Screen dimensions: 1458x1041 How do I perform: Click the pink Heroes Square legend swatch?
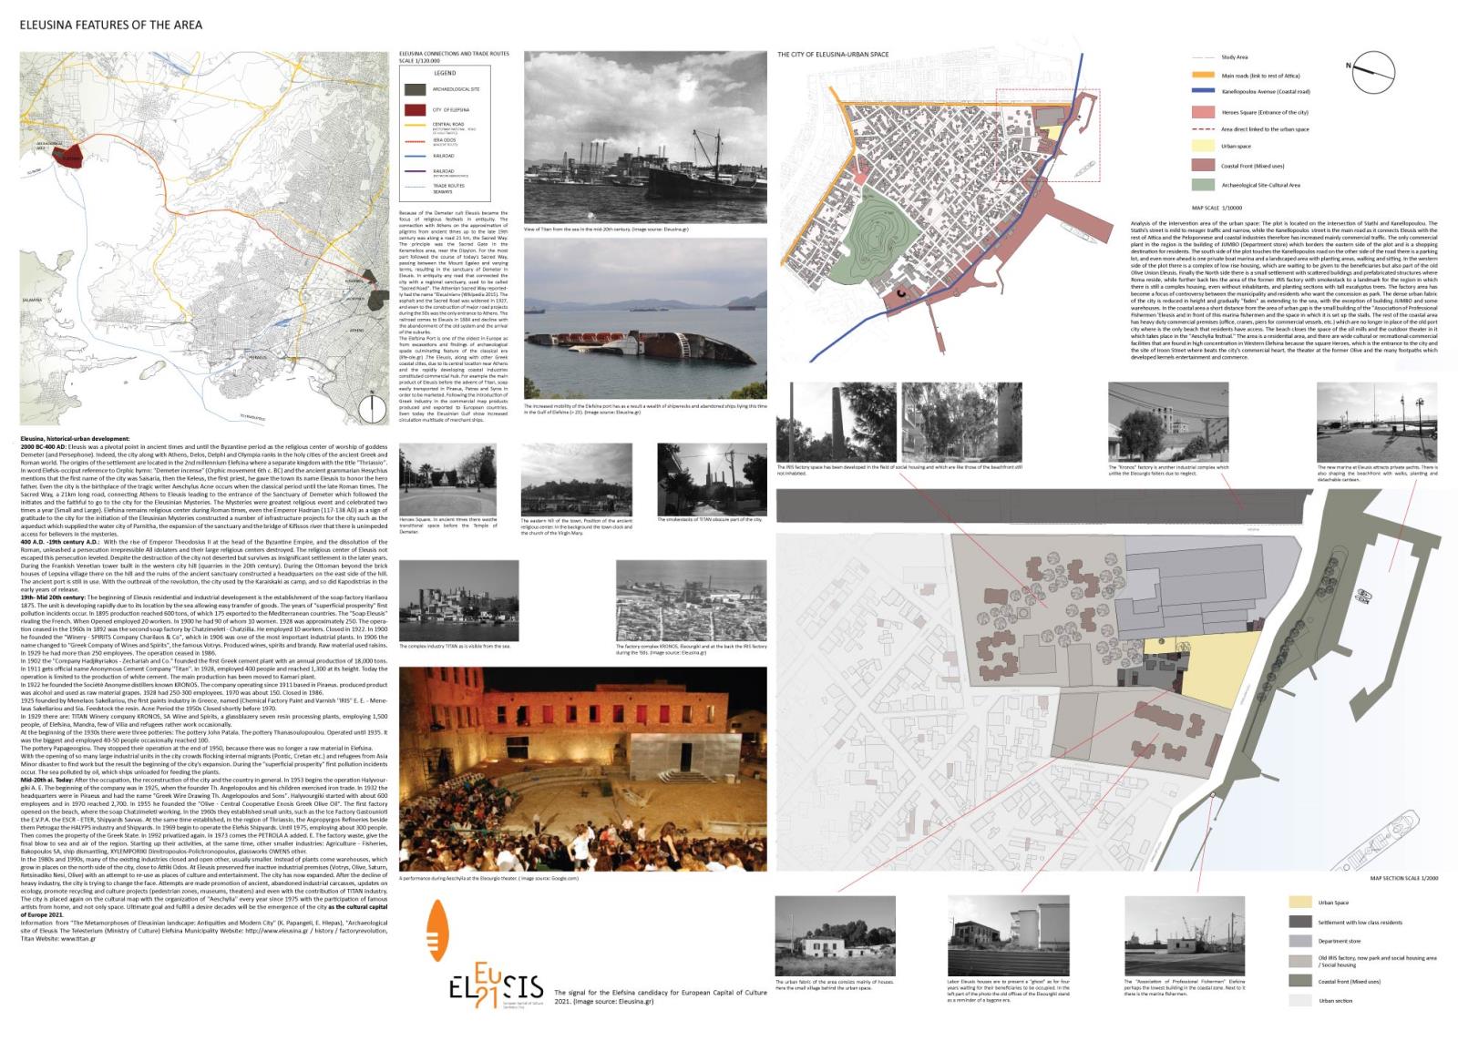click(x=1205, y=112)
